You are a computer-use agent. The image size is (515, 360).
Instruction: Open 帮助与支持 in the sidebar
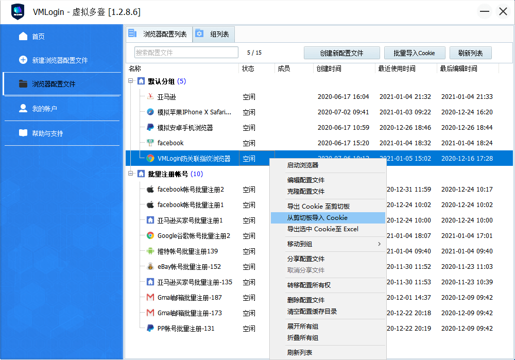coord(62,133)
